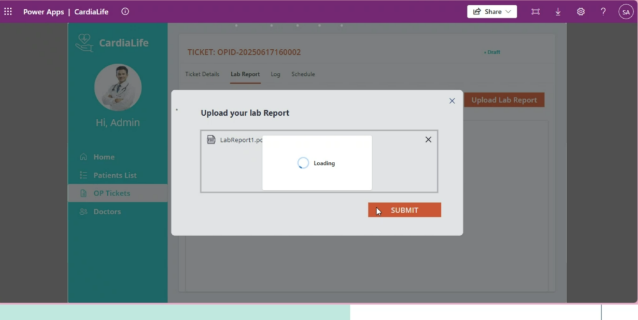Click the Upload your lab Report heading

click(245, 113)
